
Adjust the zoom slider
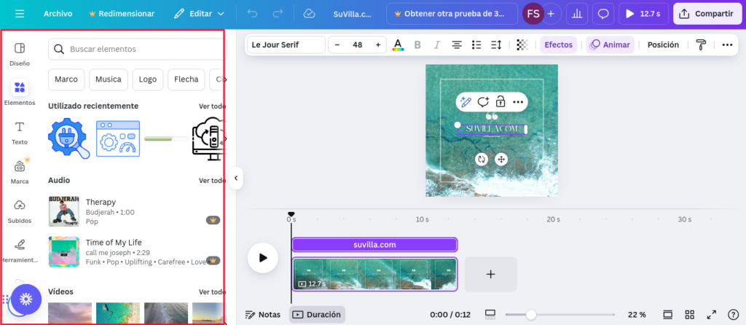pos(531,315)
